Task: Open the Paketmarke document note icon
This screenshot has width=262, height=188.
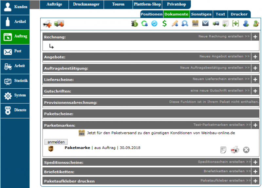Action: pyautogui.click(x=223, y=150)
